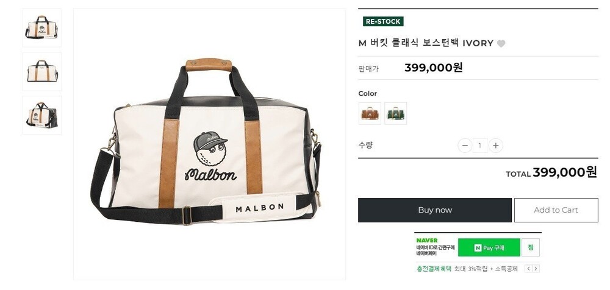This screenshot has width=610, height=290.
Task: Open the second bag thumbnail
Action: click(x=42, y=71)
